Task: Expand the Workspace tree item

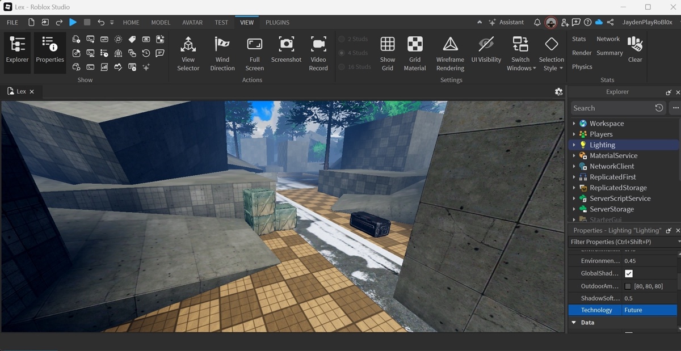Action: pos(574,124)
